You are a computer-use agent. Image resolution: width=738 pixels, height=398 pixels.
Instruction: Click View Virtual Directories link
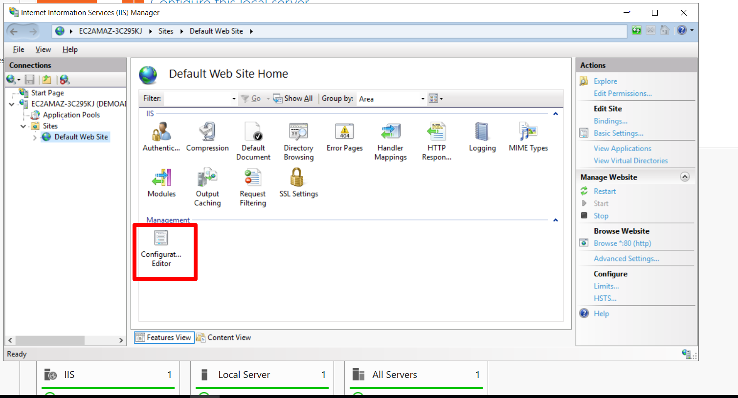pyautogui.click(x=630, y=160)
